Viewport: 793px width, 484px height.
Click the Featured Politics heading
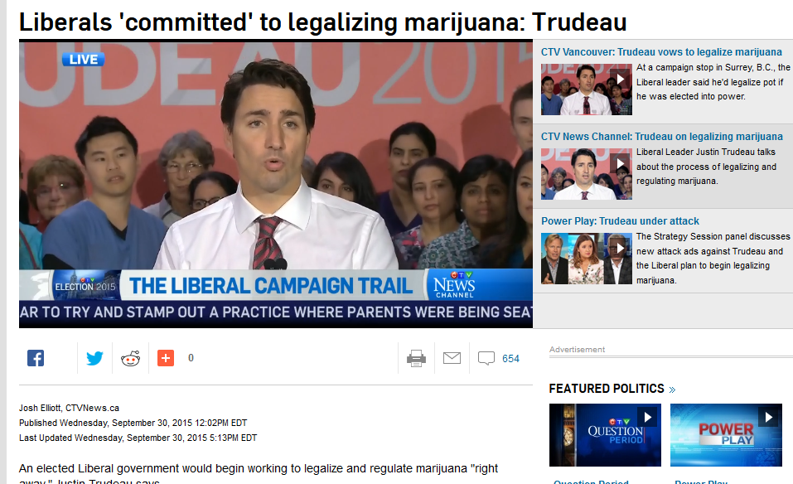(607, 389)
